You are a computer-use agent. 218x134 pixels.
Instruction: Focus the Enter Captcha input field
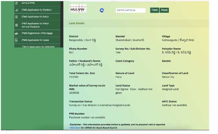(x=131, y=10)
